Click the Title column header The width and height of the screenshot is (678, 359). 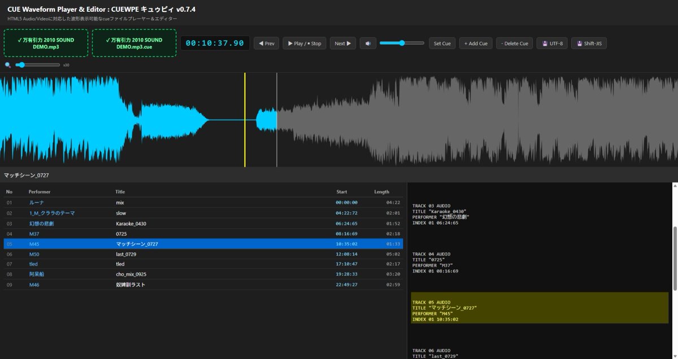120,192
